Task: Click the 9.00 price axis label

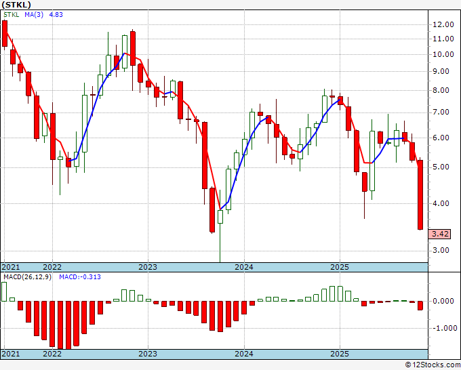Action: tap(441, 71)
